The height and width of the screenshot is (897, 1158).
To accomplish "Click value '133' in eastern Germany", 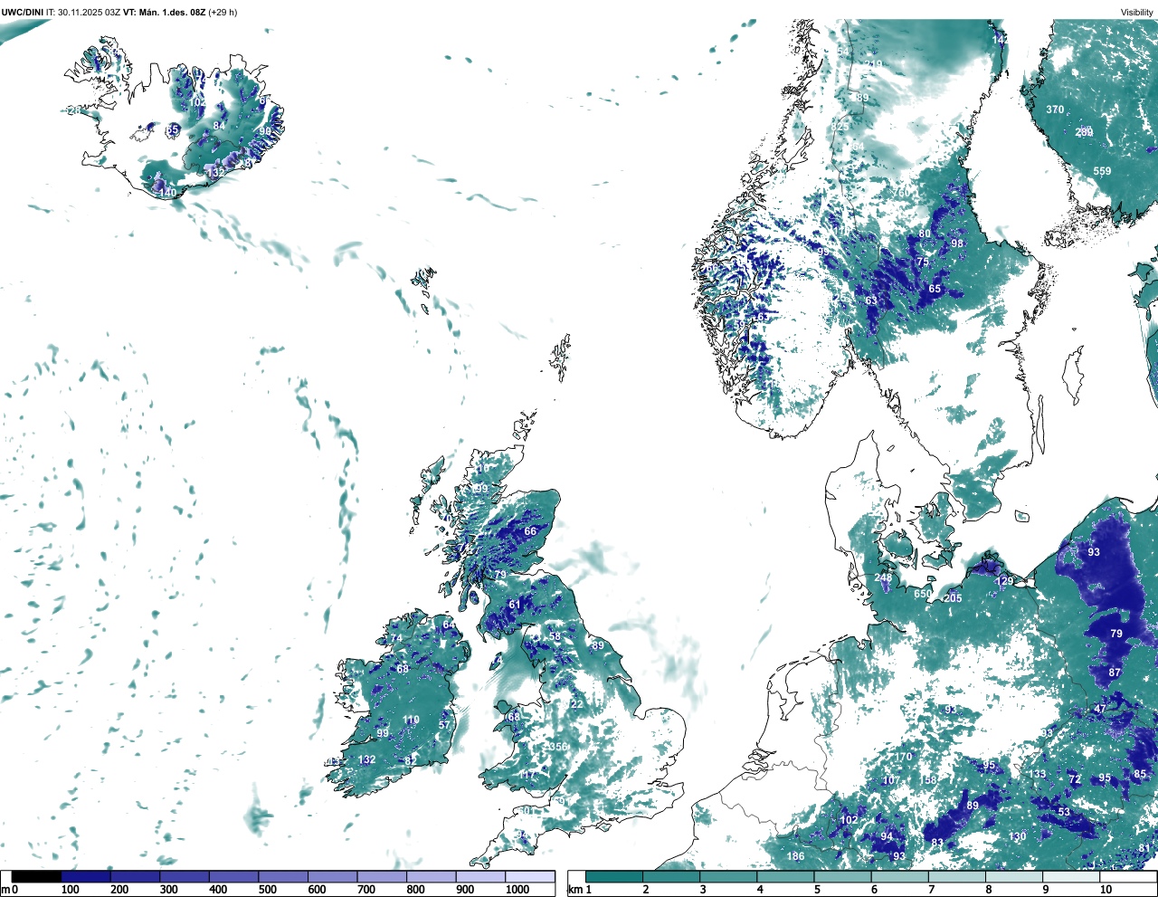I will 1037,774.
